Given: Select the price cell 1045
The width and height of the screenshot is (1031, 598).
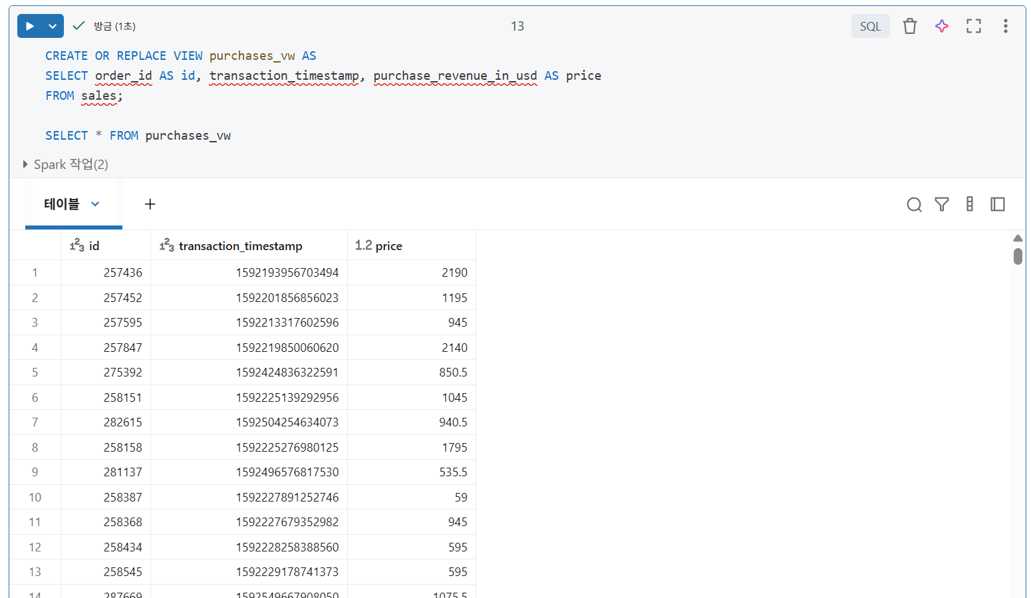Looking at the screenshot, I should 412,397.
